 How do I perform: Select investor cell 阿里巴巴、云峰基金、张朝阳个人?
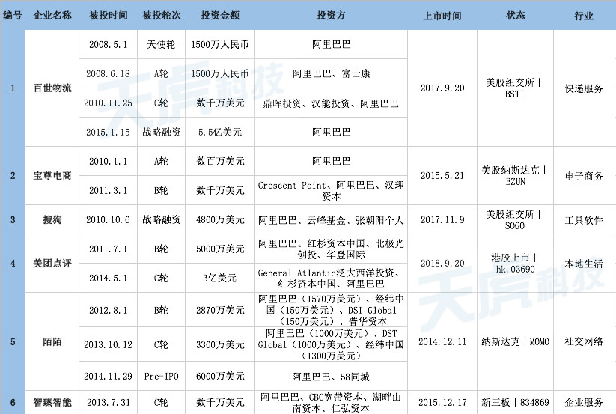(331, 219)
